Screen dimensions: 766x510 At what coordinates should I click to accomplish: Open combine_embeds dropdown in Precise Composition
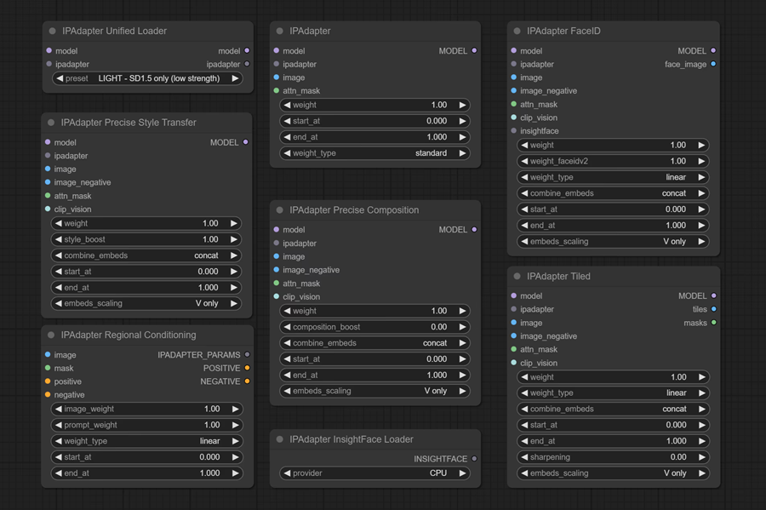coord(374,343)
